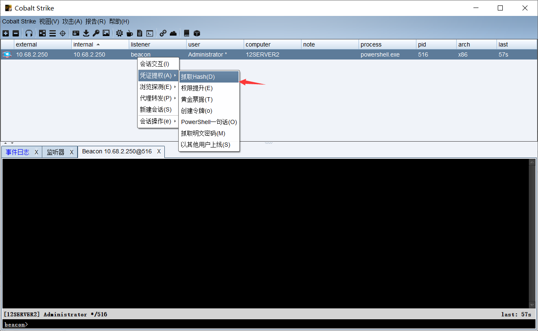Open screenshots with the picture icon

coord(106,33)
